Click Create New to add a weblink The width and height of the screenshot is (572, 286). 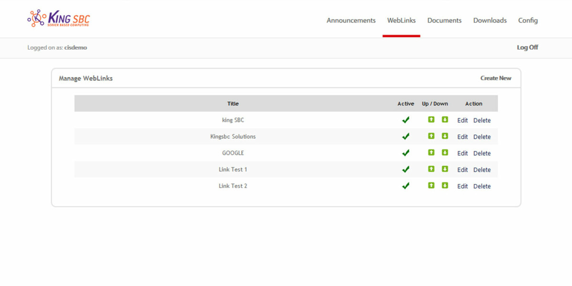[x=496, y=78]
